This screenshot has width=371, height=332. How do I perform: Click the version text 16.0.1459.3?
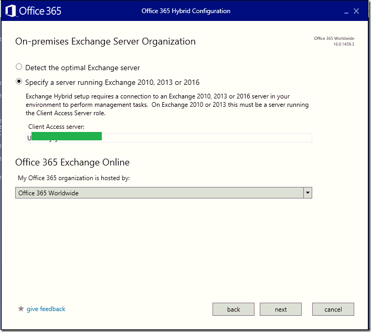[x=344, y=44]
